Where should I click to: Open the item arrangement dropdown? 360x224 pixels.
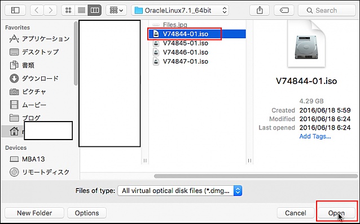point(116,10)
